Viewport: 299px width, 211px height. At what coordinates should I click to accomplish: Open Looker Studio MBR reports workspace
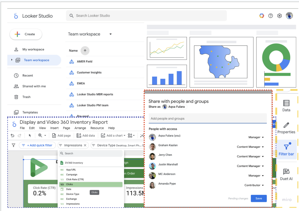point(95,94)
